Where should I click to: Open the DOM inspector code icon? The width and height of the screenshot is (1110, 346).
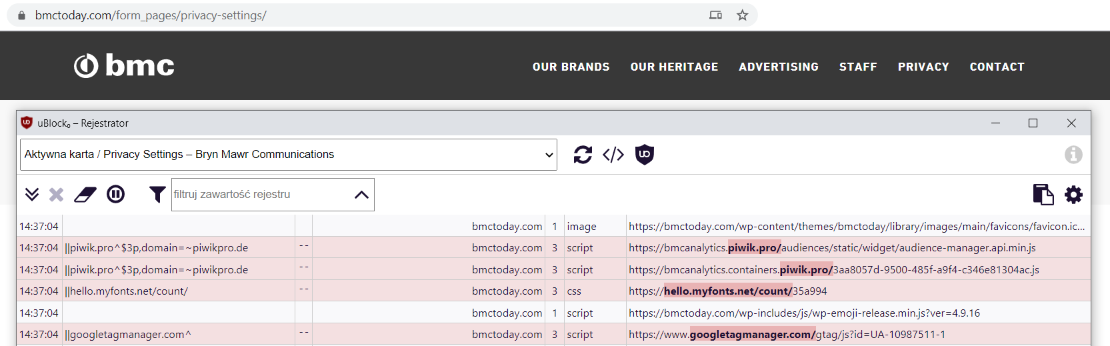pyautogui.click(x=613, y=155)
